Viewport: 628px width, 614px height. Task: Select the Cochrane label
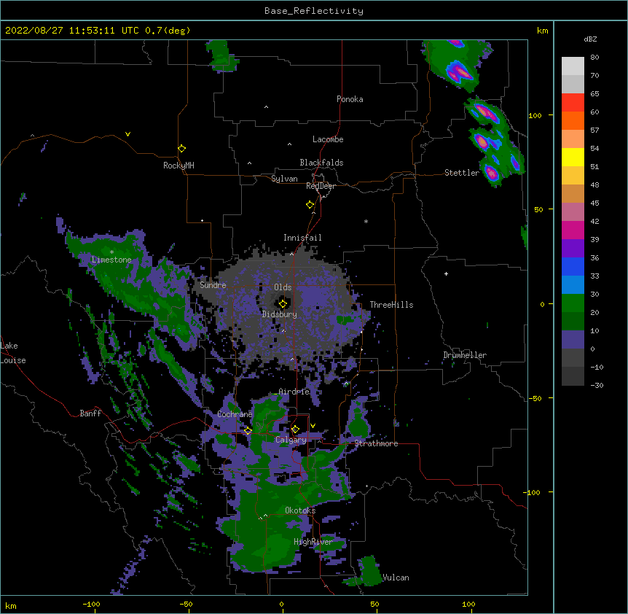pos(235,414)
